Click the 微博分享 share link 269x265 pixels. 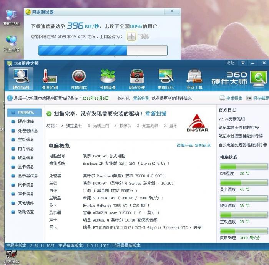tap(184, 146)
